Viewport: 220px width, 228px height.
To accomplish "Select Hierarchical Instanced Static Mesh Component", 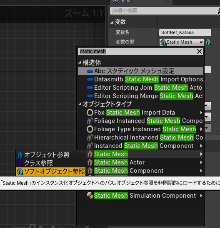I will coord(140,137).
